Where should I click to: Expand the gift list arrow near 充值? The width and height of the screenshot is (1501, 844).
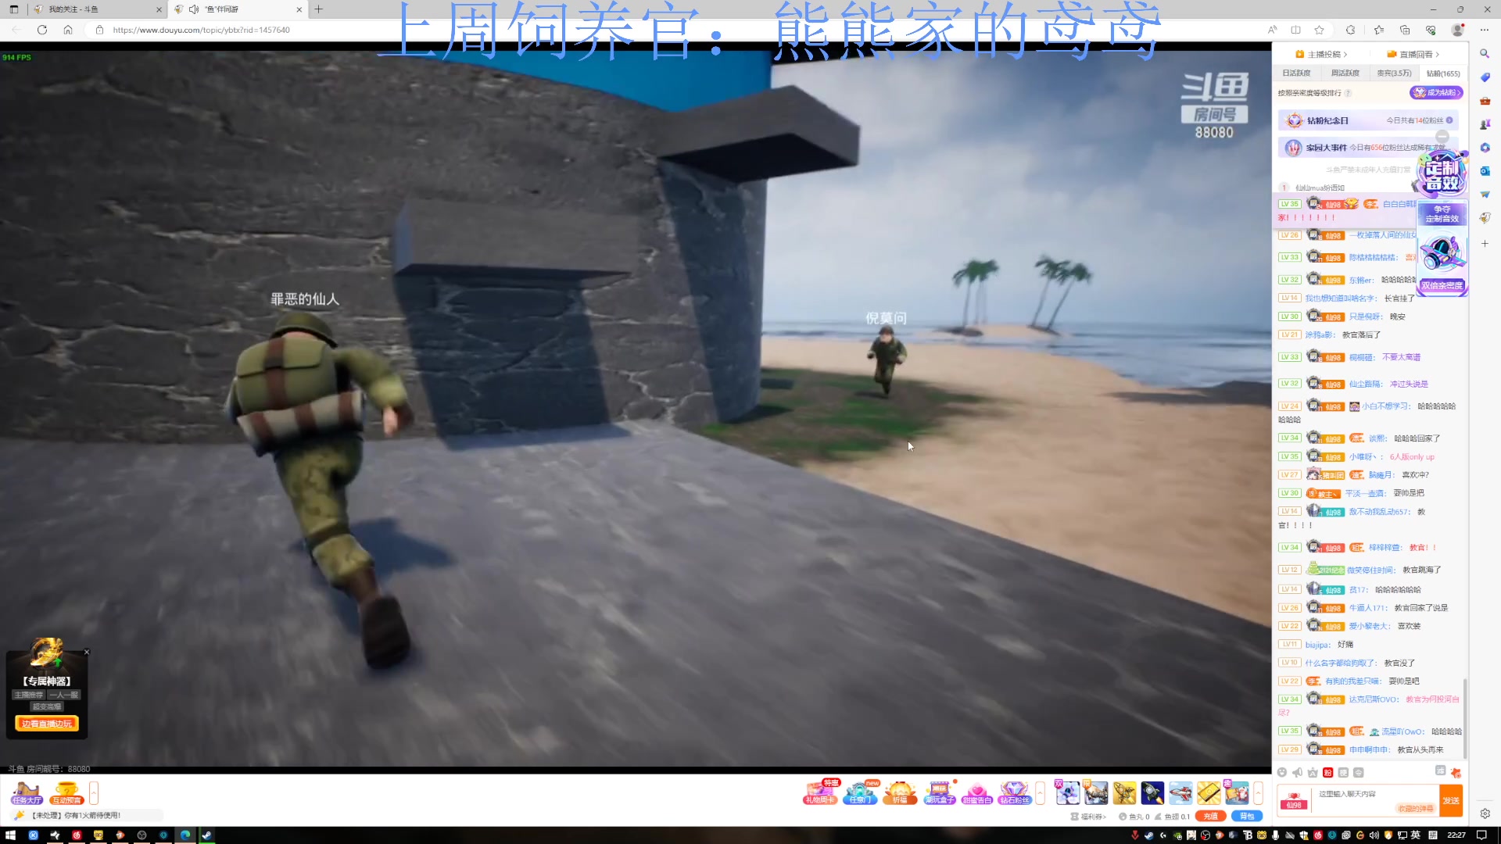click(1258, 792)
